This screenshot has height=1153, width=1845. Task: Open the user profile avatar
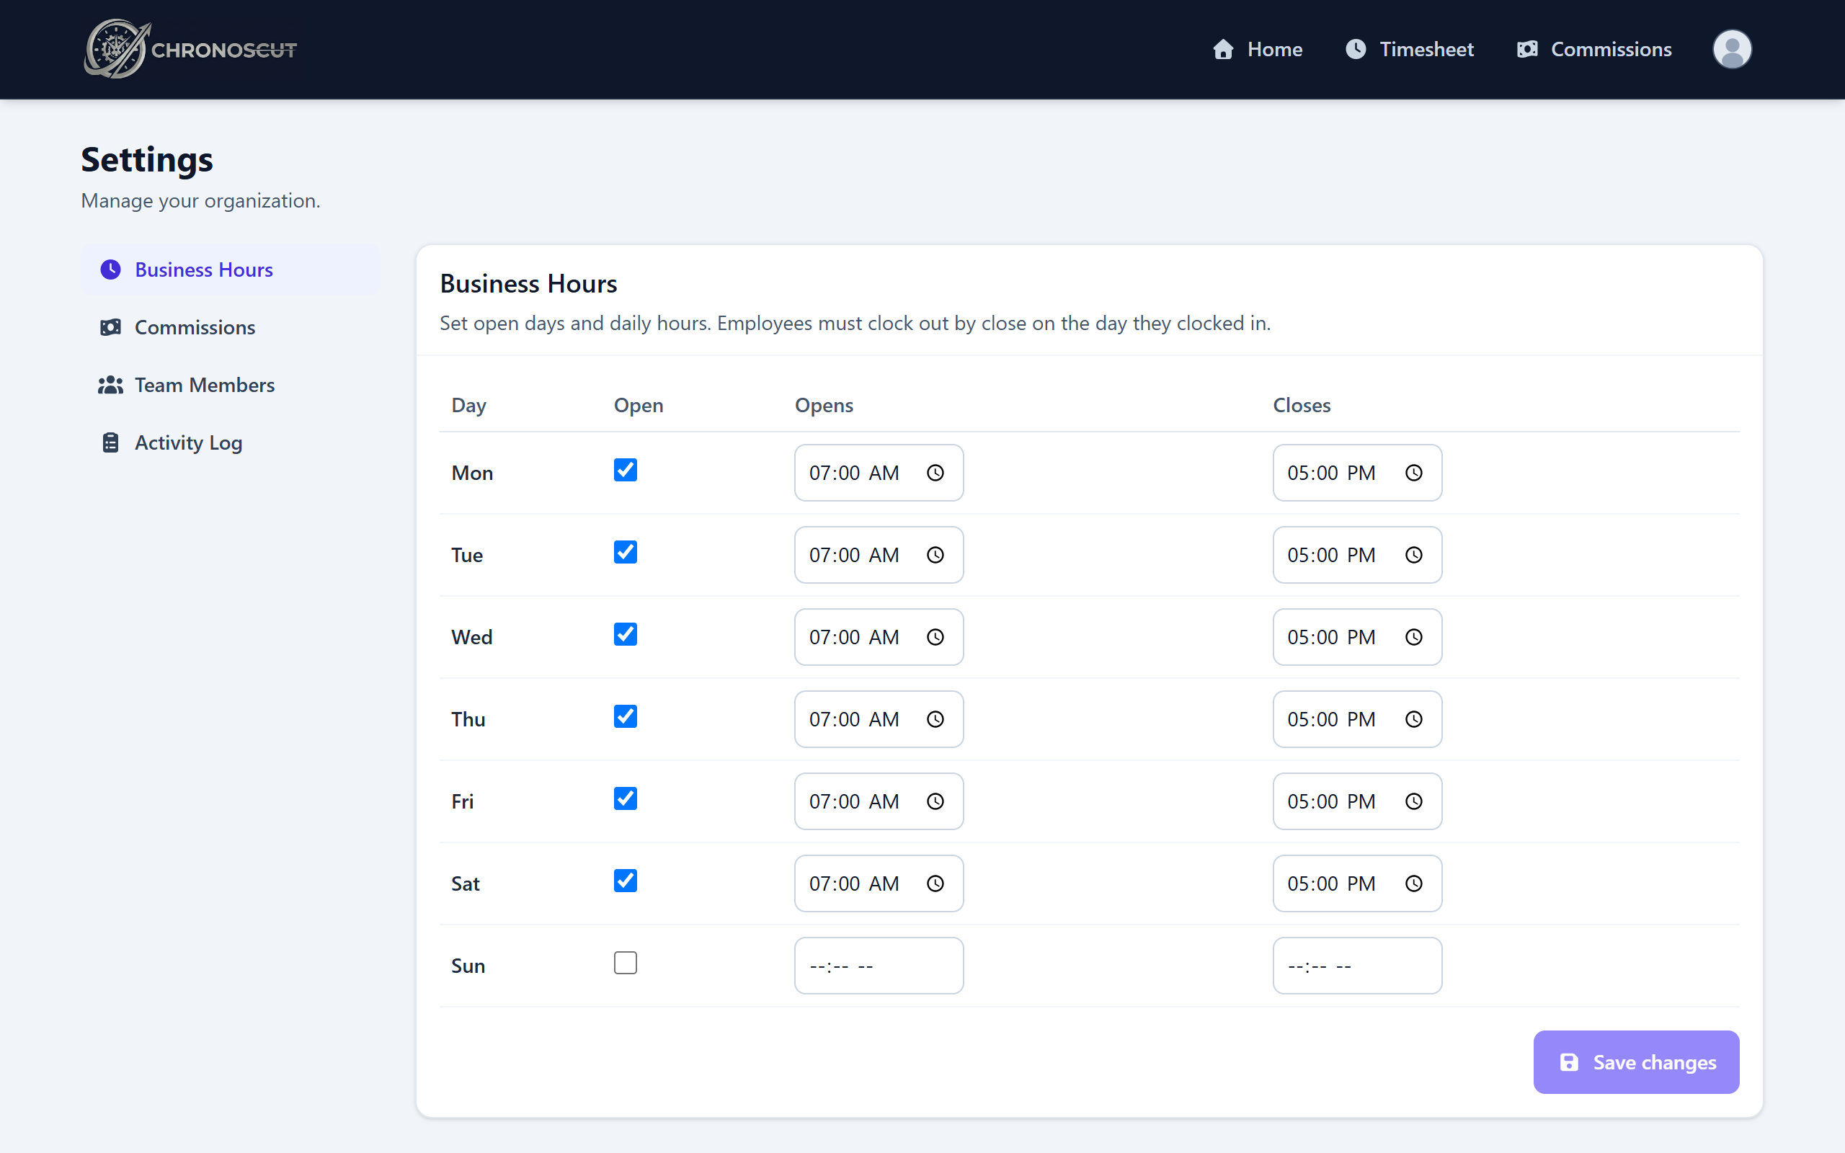coord(1731,50)
